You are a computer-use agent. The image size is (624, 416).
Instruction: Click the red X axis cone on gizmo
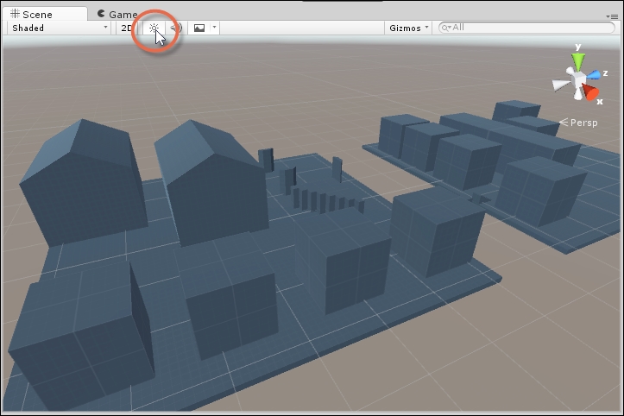tap(591, 91)
